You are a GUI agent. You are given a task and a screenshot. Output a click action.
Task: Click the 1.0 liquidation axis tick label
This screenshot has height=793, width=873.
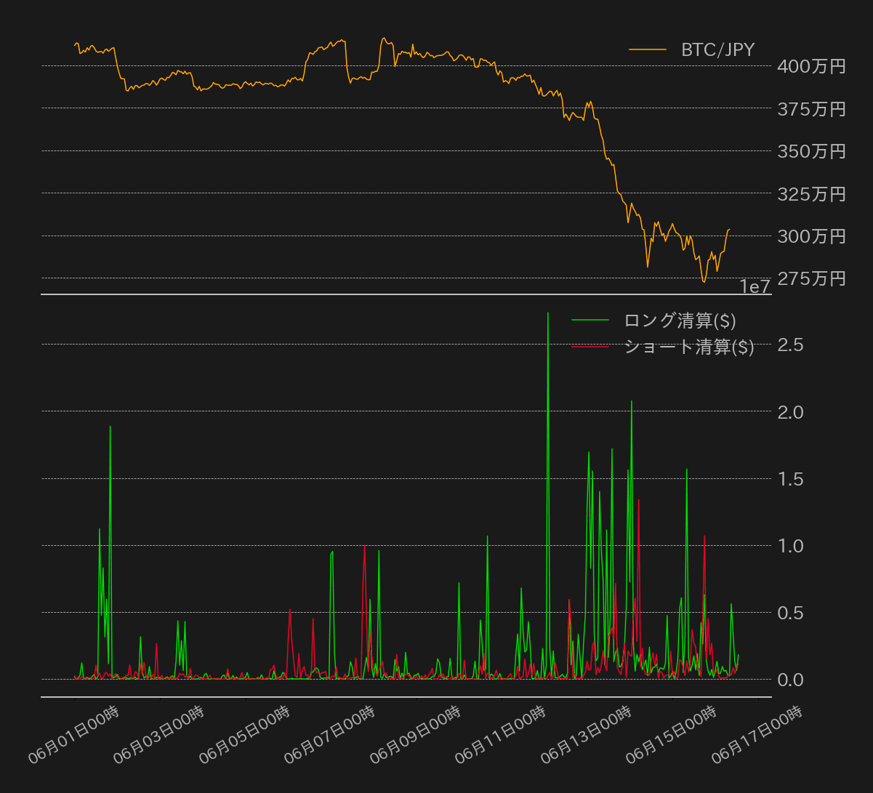790,546
